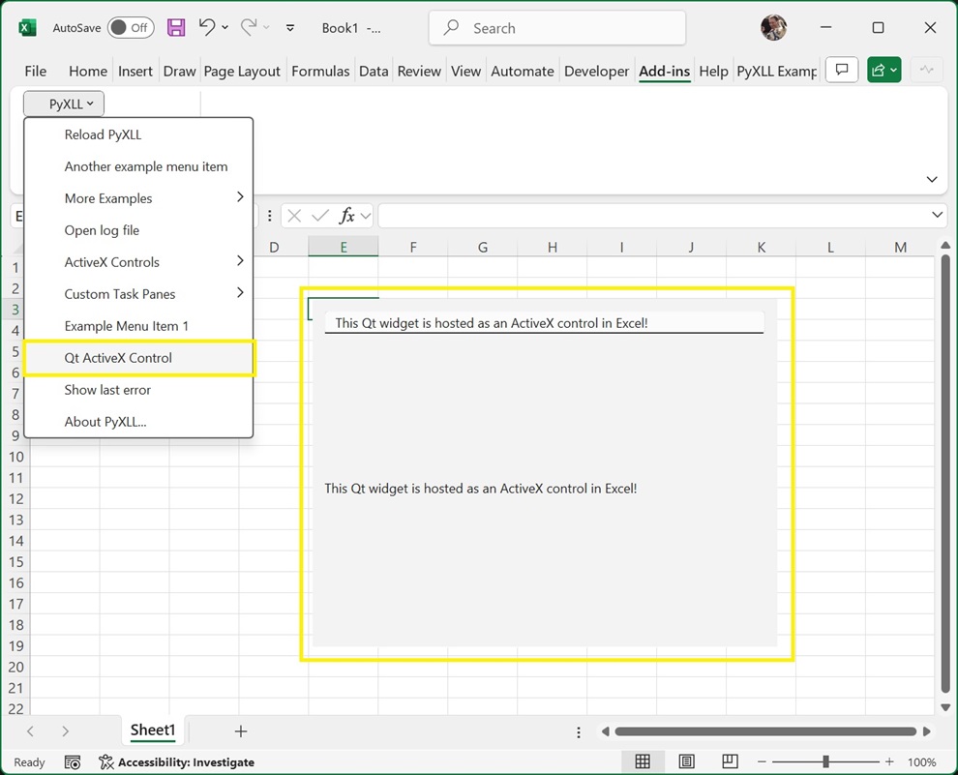Go to previous sheet arrow

[31, 731]
